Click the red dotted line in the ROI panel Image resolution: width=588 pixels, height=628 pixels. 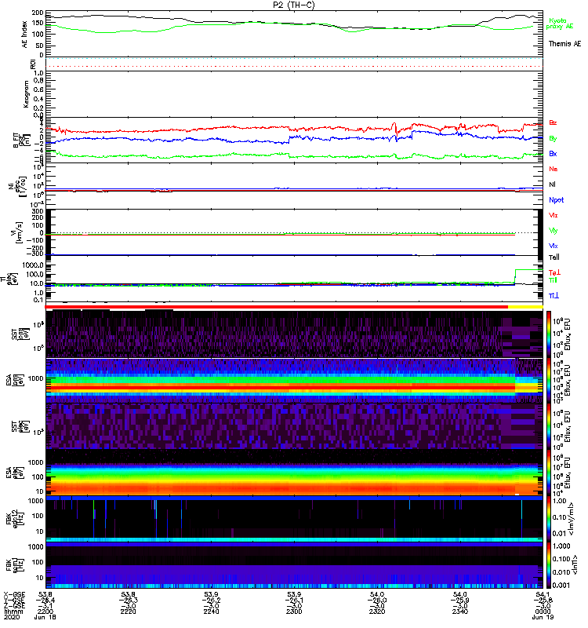click(x=294, y=66)
